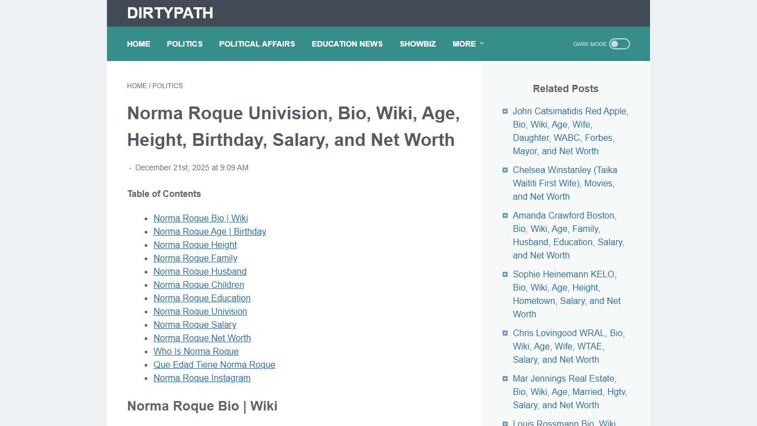Click bullet icon beside Amanda Crawford post
Image resolution: width=757 pixels, height=426 pixels.
[x=505, y=215]
